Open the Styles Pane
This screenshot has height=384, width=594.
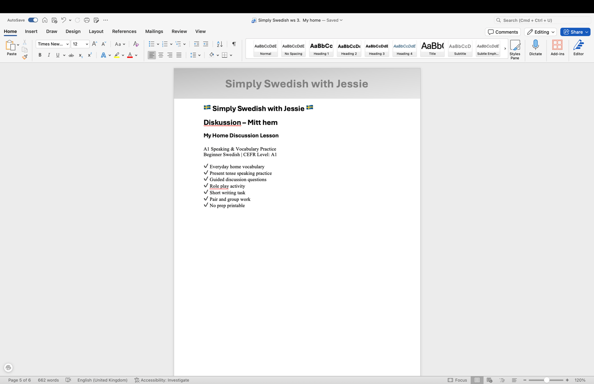[x=515, y=49]
